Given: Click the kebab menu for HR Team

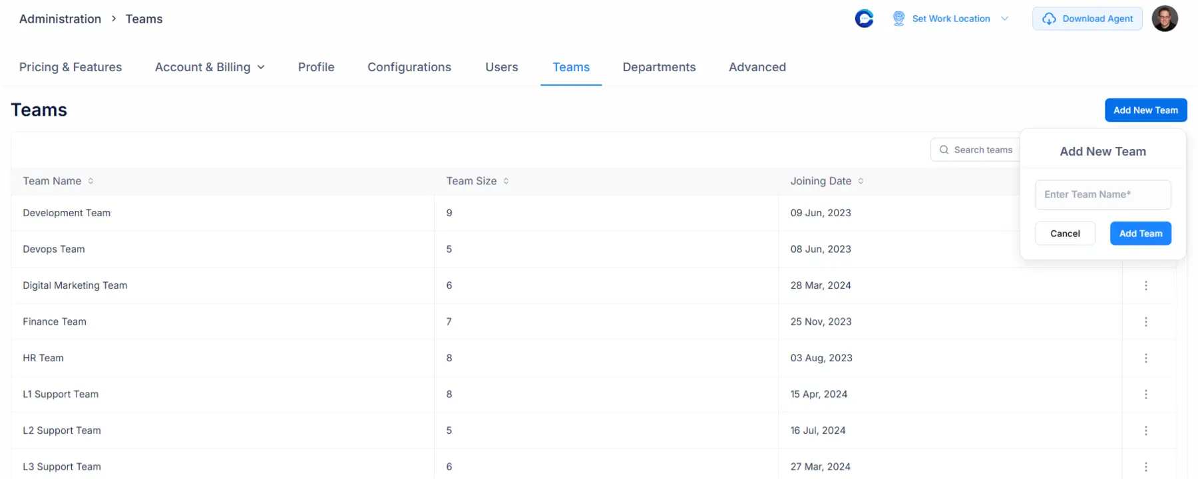Looking at the screenshot, I should coord(1145,358).
